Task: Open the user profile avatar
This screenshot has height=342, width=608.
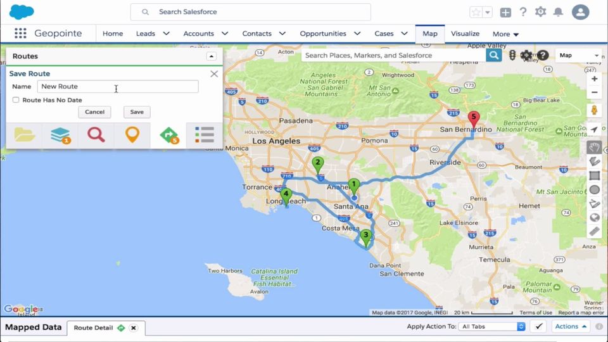Action: [581, 12]
